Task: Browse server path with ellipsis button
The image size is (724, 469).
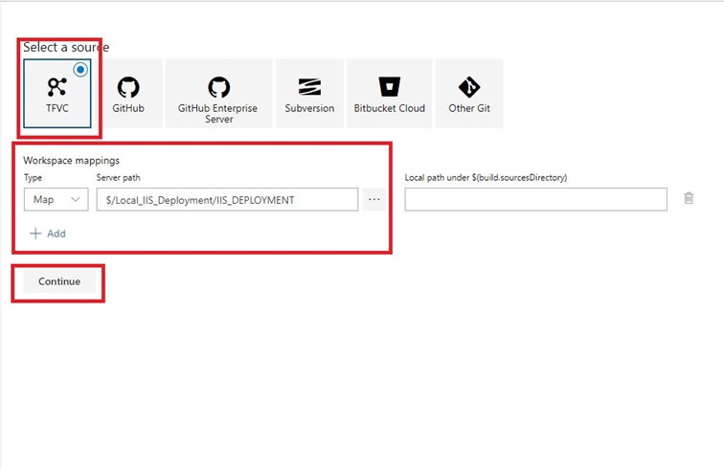Action: tap(374, 199)
